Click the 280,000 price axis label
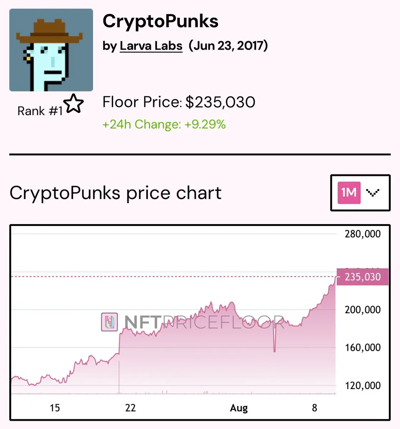The image size is (400, 429). (x=363, y=234)
